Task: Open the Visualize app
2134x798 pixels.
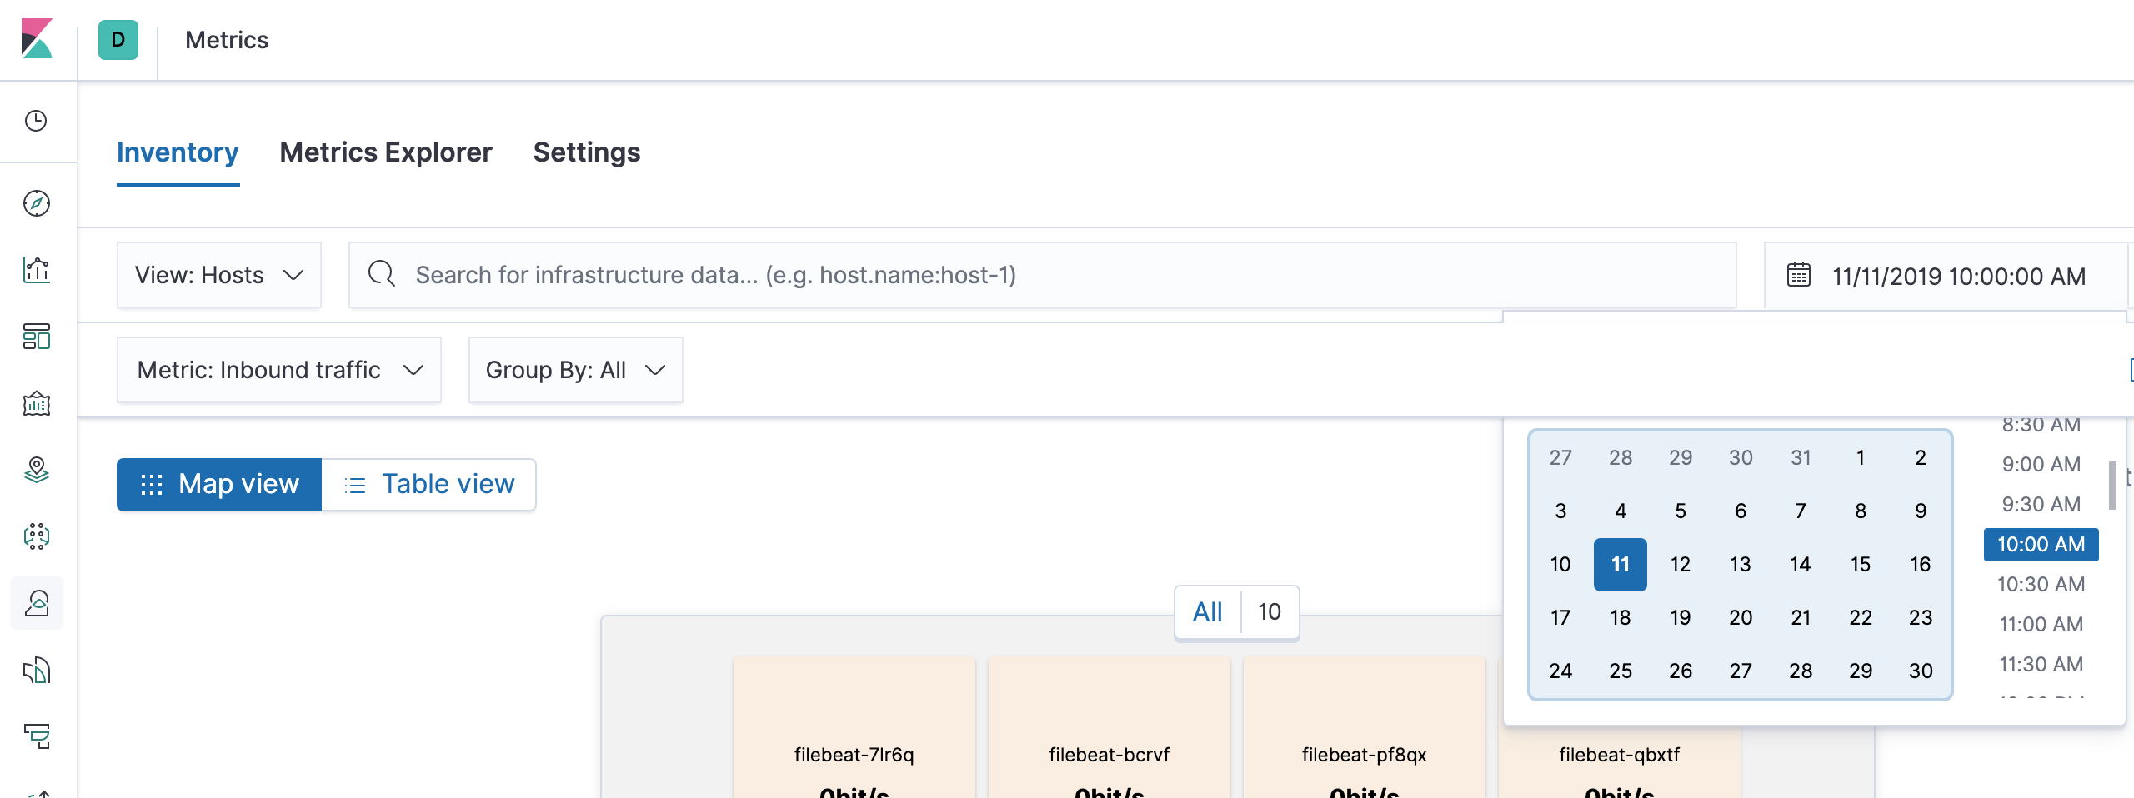Action: click(x=37, y=270)
